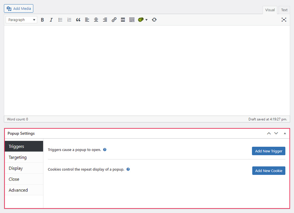Screen dimensions: 294x213
Task: Insert a hyperlink
Action: click(x=114, y=19)
